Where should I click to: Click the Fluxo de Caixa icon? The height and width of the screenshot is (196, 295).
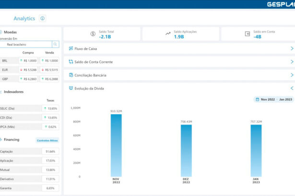71,48
